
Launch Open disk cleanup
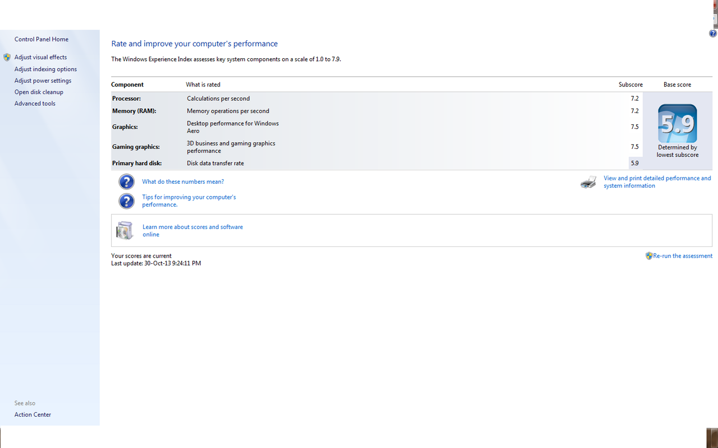pyautogui.click(x=39, y=92)
